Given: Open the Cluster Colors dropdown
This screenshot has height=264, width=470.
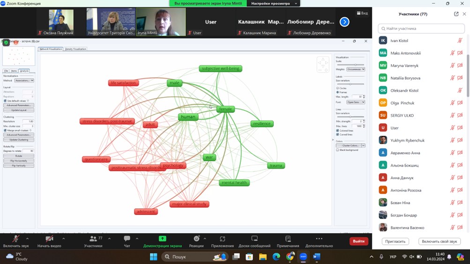Looking at the screenshot, I should [351, 146].
